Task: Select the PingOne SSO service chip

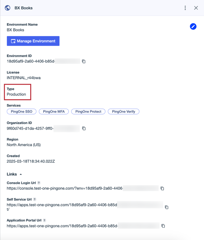Action: point(21,112)
